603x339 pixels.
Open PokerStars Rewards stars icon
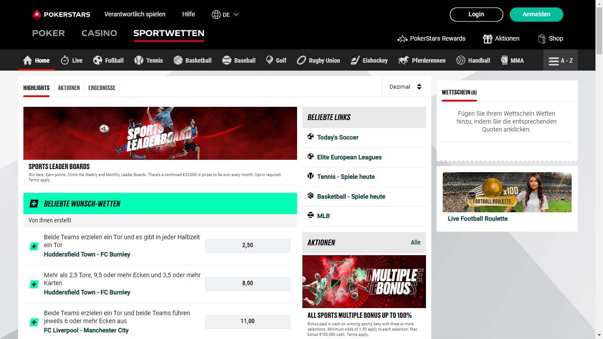click(x=402, y=39)
